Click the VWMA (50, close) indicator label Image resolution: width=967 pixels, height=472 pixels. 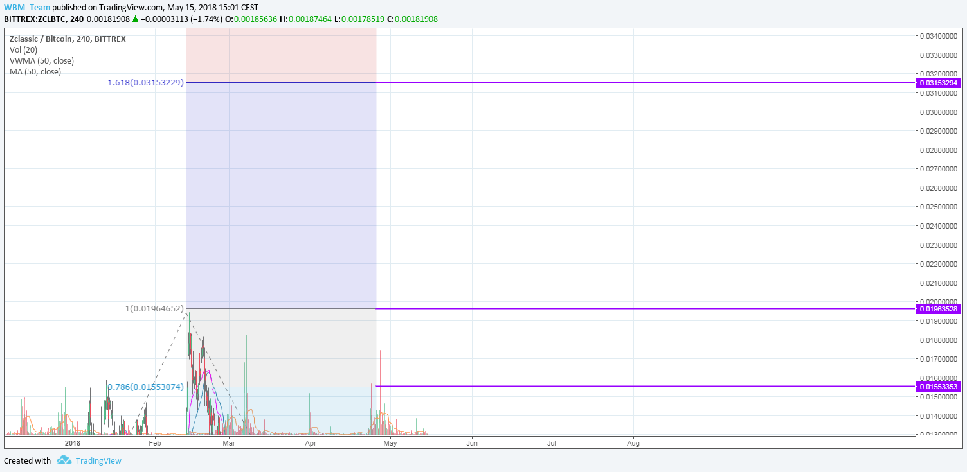[42, 60]
